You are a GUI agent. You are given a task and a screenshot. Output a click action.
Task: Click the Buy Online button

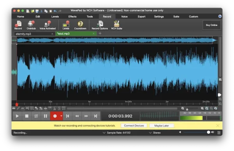212,25
